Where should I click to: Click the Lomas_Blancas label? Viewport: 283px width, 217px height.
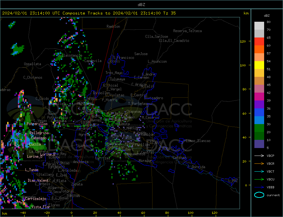198,141
